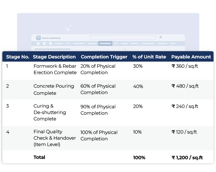This screenshot has width=216, height=172.
Task: Click the 100% total percentage cell
Action: pos(139,157)
